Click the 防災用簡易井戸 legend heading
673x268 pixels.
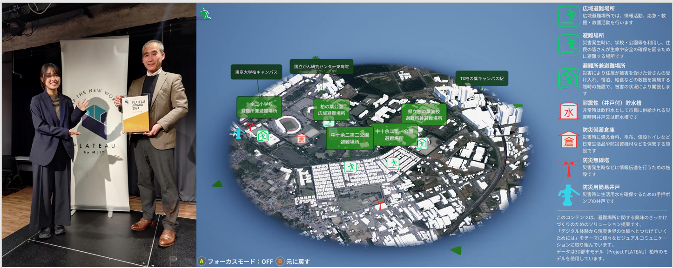pyautogui.click(x=601, y=187)
